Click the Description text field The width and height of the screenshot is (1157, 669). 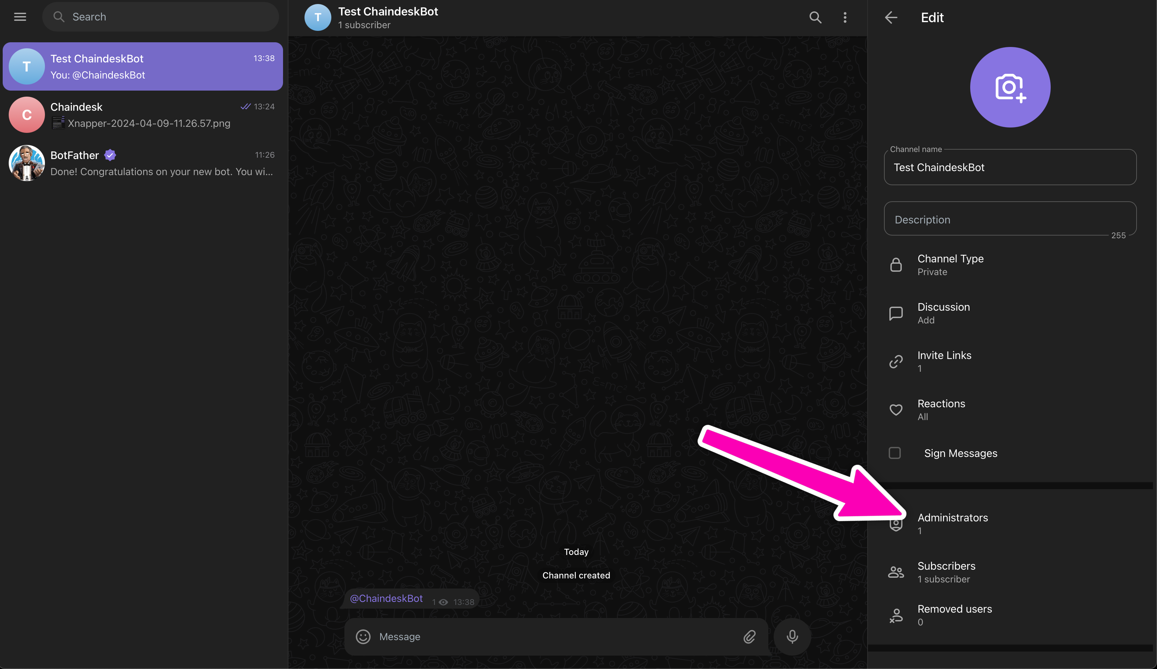1010,220
